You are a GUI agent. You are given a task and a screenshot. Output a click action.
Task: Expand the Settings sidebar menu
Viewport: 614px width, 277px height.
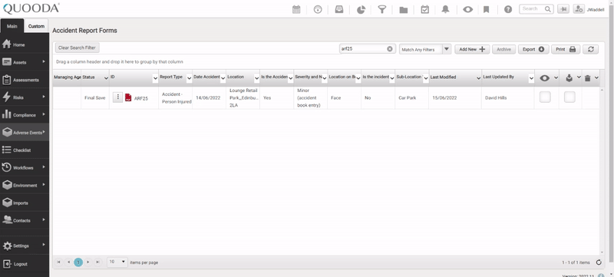click(x=25, y=246)
